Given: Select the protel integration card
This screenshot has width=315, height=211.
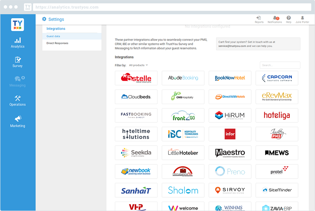Looking at the screenshot, I should click(x=277, y=171).
